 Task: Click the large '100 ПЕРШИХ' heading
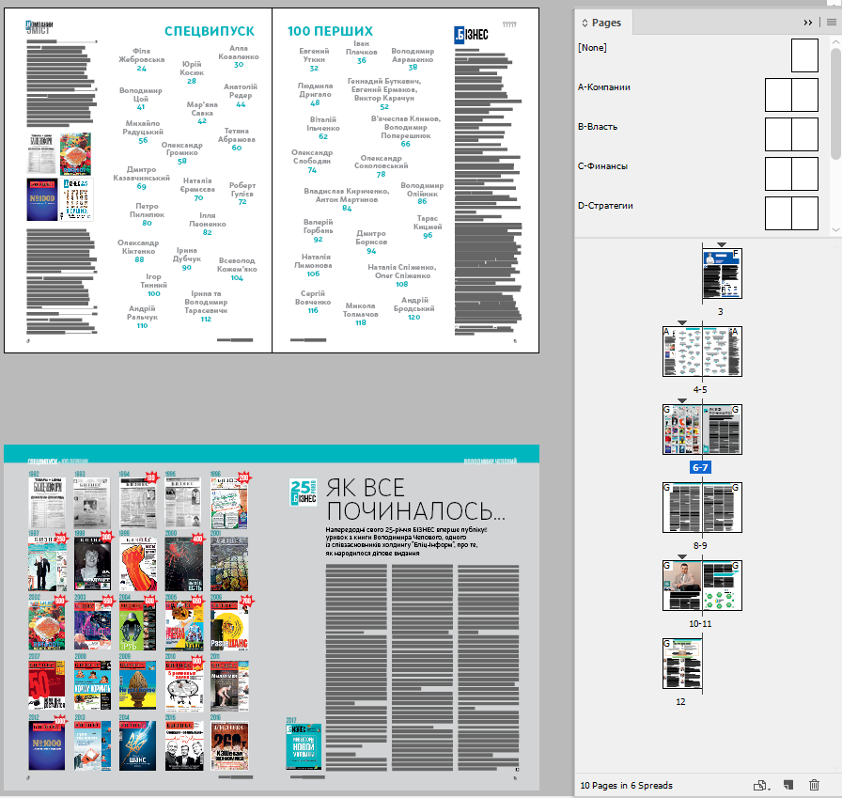tap(330, 31)
